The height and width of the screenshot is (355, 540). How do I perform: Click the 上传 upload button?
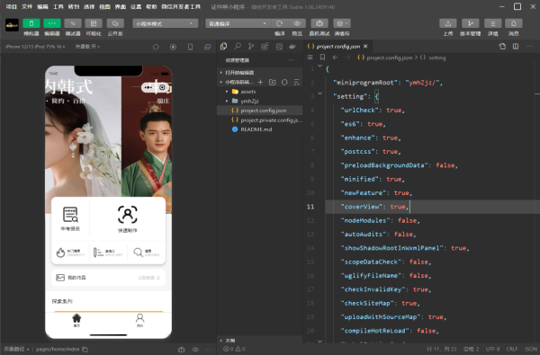448,23
